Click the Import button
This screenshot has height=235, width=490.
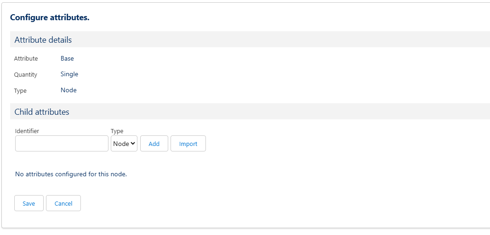[188, 144]
